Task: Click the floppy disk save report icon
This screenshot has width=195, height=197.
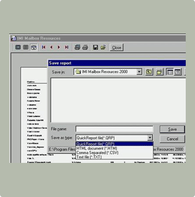Action: (95, 47)
